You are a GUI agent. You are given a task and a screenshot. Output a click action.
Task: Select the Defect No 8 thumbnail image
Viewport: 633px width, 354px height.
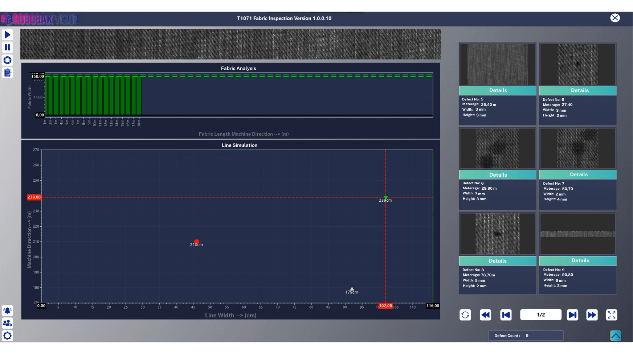498,234
